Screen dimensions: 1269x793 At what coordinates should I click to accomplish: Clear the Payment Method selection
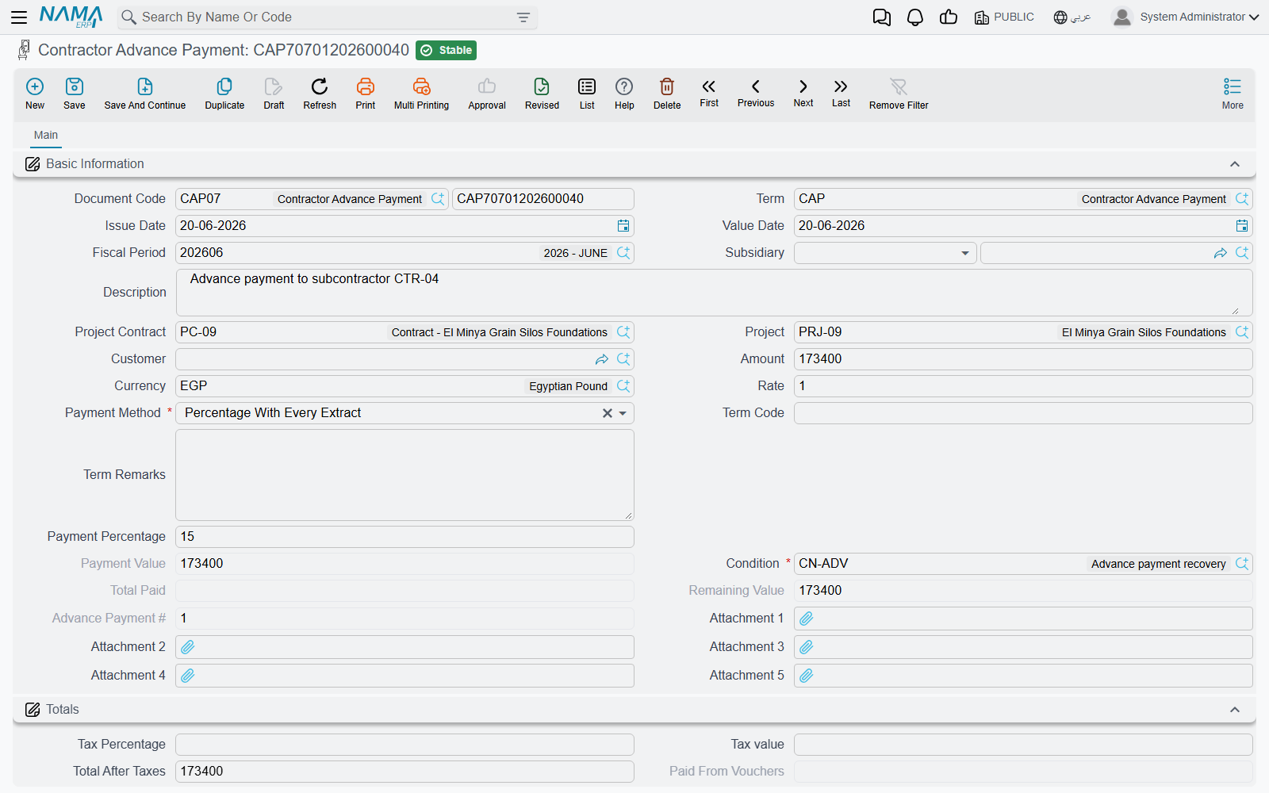[608, 413]
